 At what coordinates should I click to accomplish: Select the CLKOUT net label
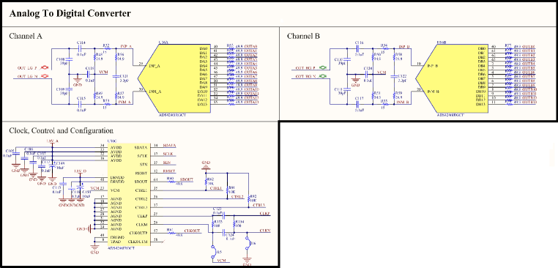click(193, 231)
